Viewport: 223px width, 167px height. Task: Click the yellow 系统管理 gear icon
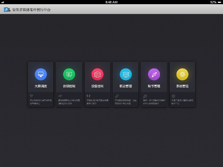click(x=182, y=74)
